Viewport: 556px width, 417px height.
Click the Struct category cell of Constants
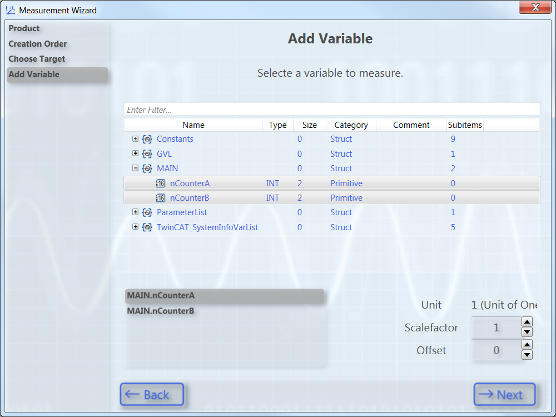341,139
